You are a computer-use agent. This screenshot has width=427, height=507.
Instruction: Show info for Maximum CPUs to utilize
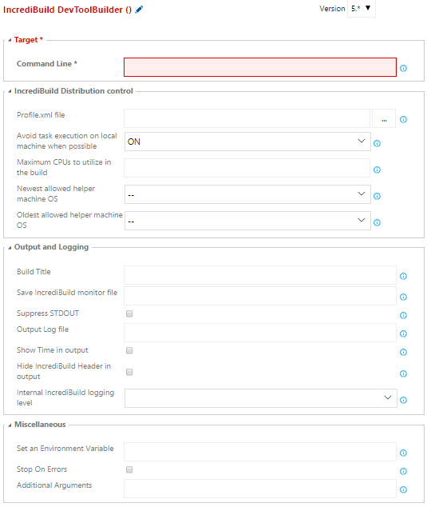point(377,170)
